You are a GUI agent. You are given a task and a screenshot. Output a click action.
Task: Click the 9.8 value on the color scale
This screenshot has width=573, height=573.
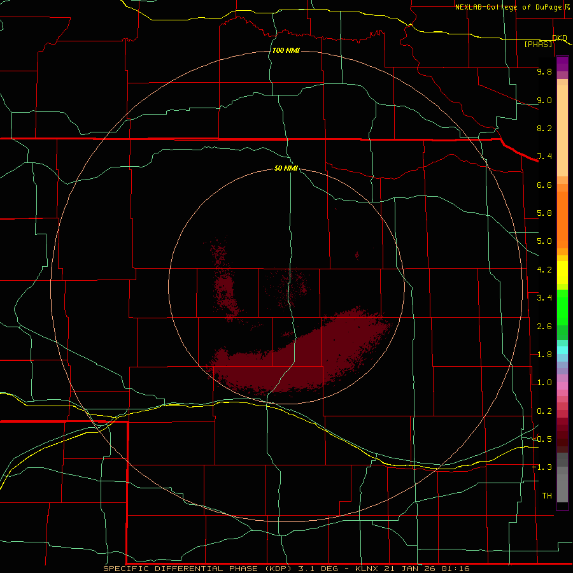(544, 71)
